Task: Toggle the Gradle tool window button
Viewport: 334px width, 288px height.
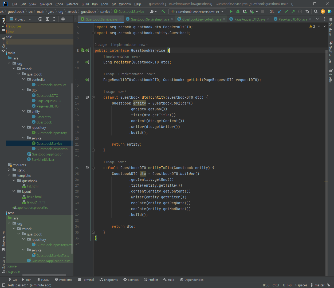Action: [331, 76]
